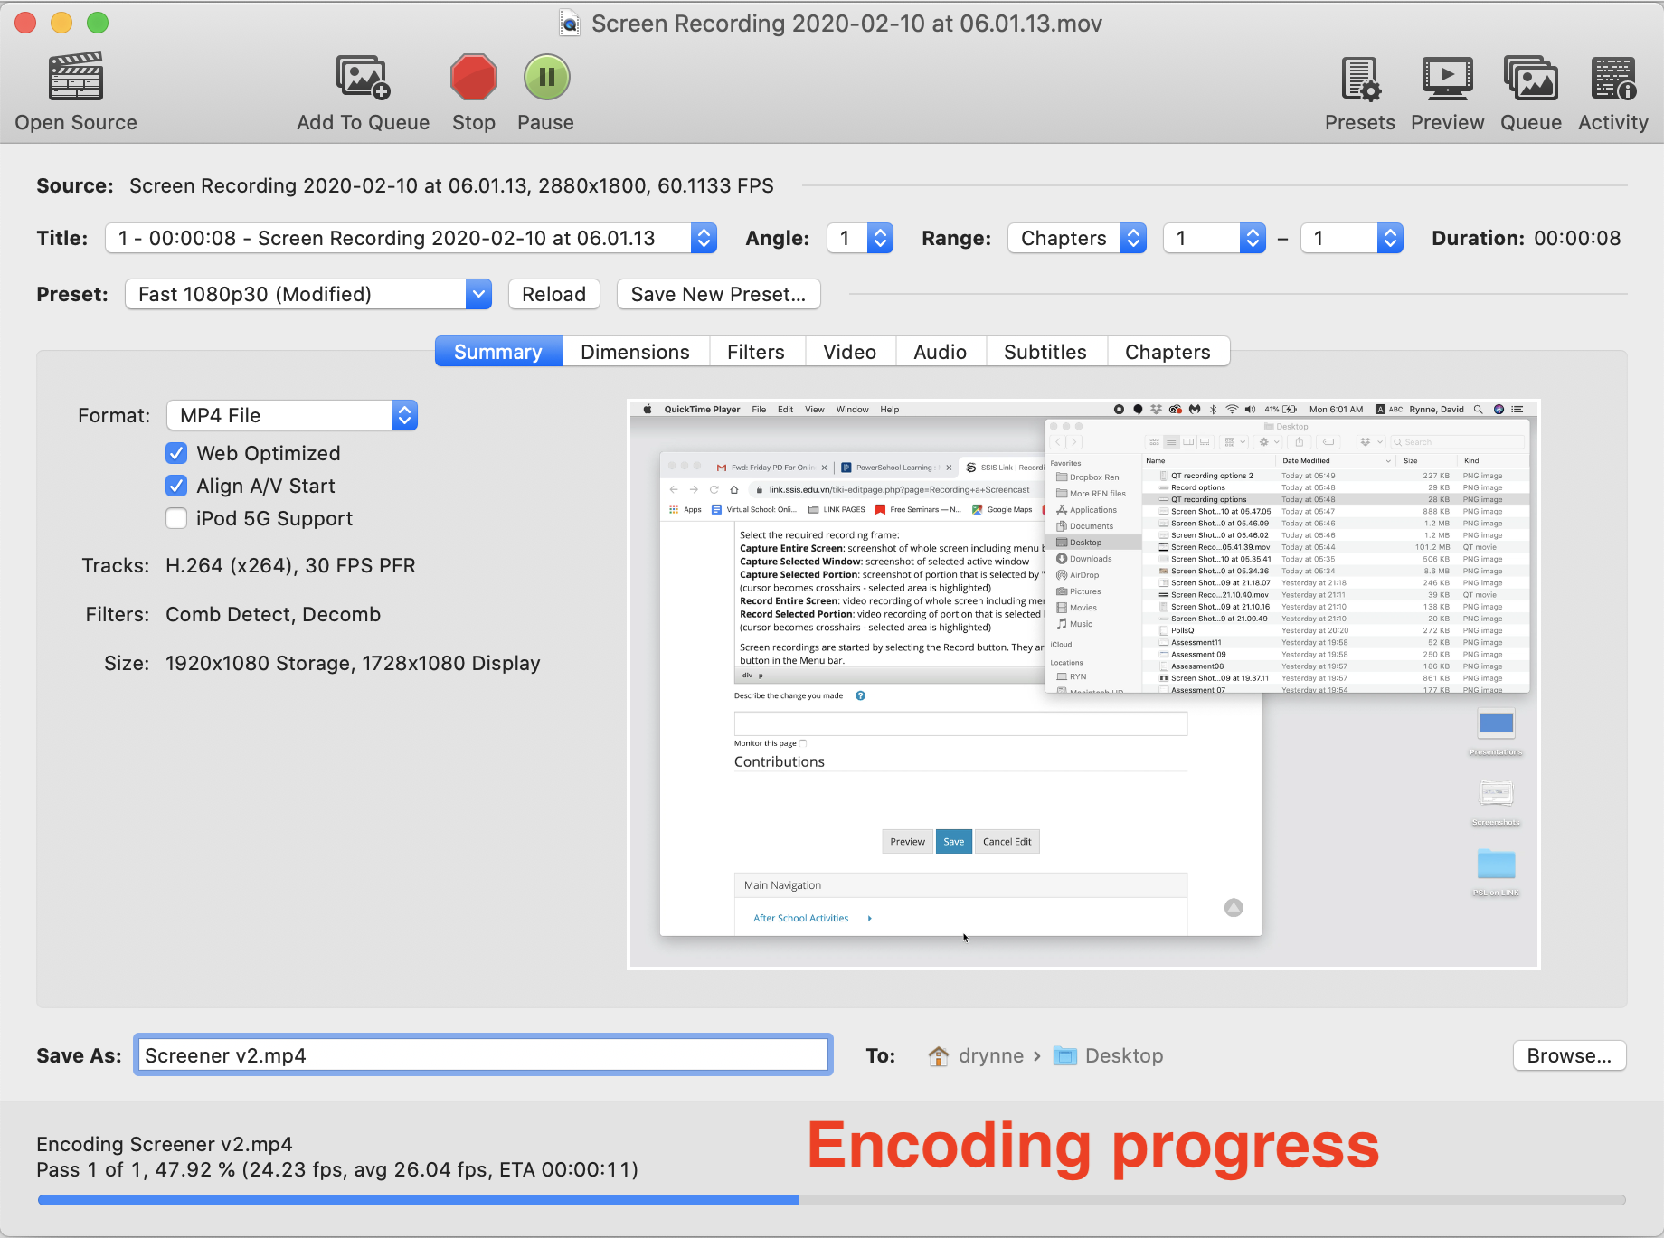Viewport: 1664px width, 1238px height.
Task: Disable the Align A/V Start checkbox
Action: click(177, 487)
